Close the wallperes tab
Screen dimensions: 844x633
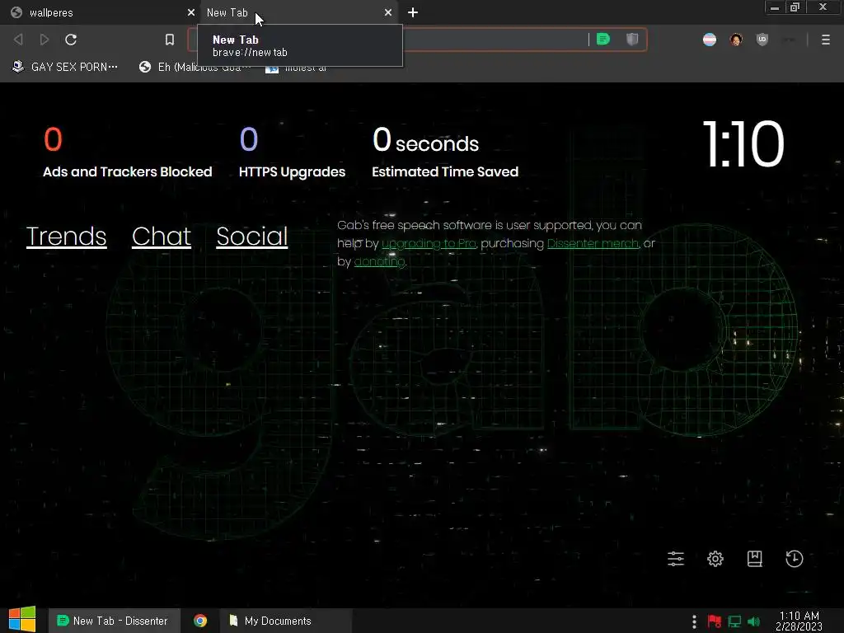click(x=191, y=12)
